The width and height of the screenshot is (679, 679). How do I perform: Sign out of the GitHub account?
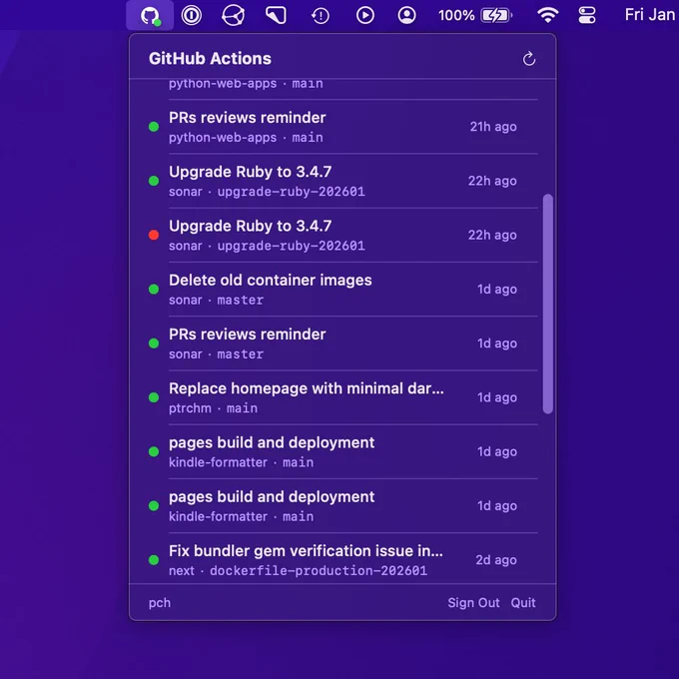pos(473,603)
